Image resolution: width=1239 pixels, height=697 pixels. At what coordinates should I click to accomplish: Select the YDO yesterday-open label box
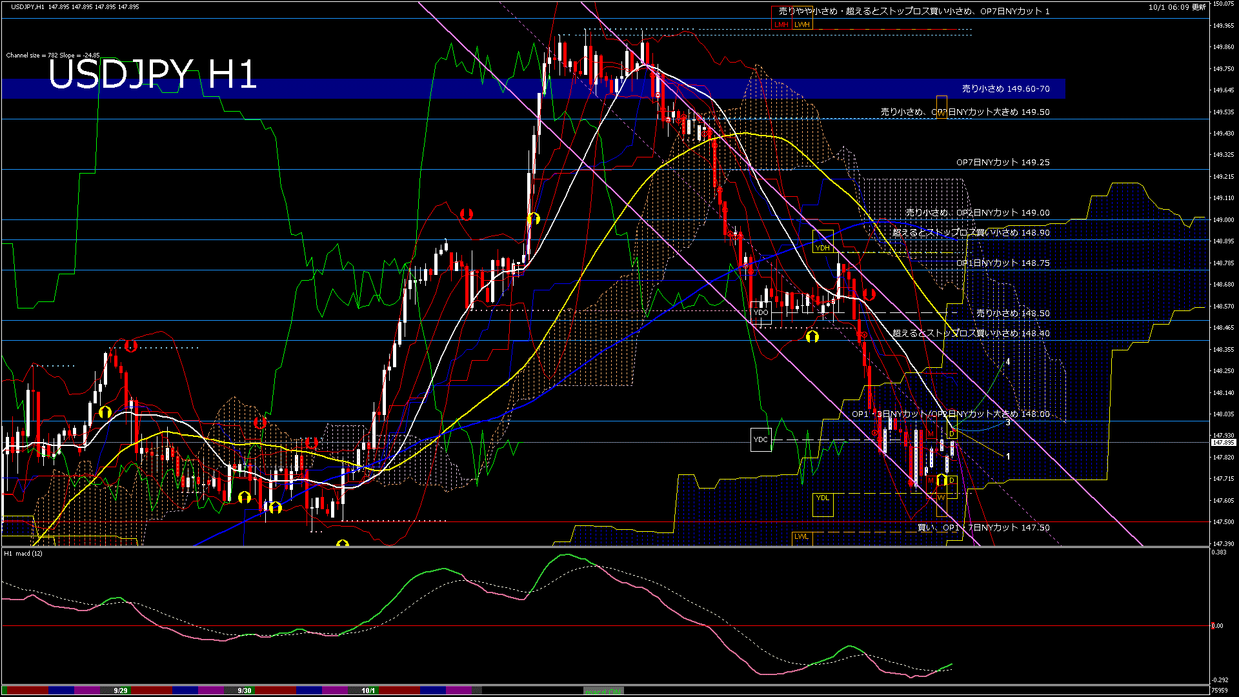point(761,312)
